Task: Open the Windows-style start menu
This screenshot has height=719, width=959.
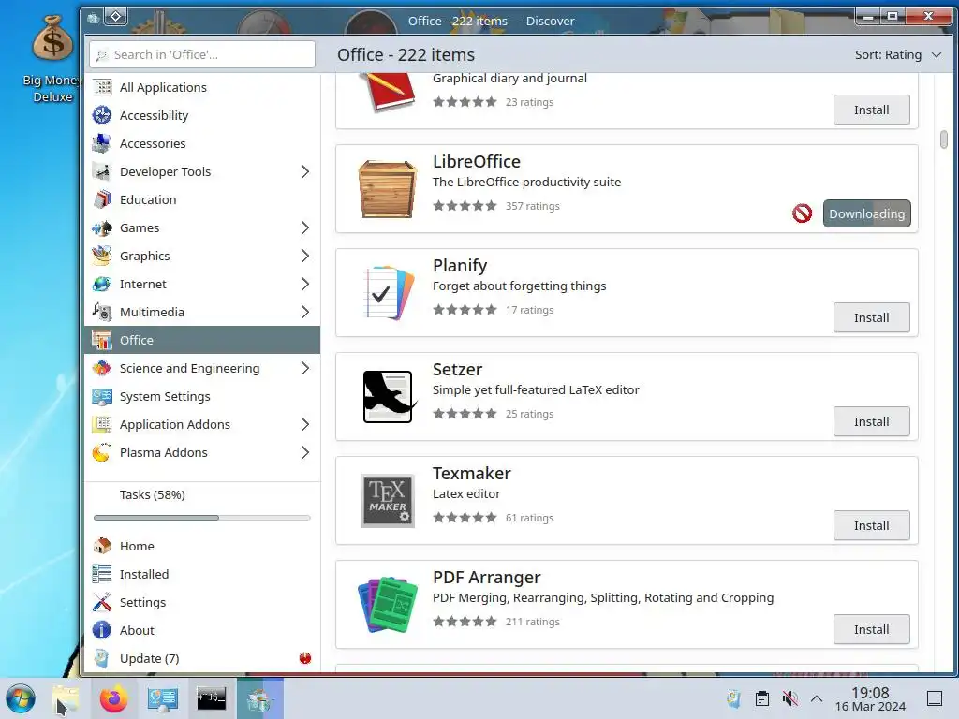Action: point(21,698)
